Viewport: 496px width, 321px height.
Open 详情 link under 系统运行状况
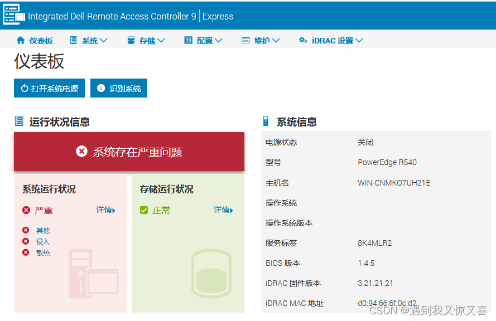click(106, 210)
